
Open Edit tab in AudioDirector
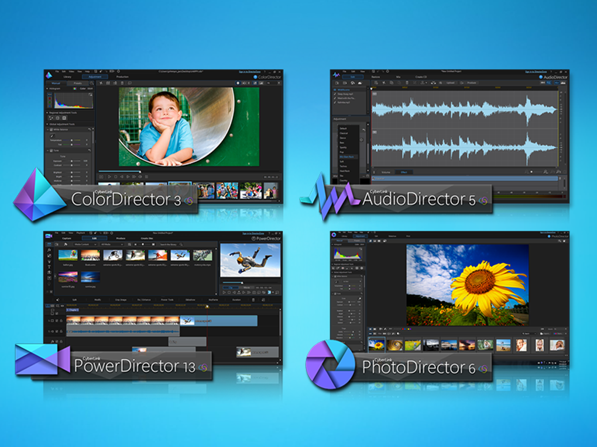(x=352, y=77)
